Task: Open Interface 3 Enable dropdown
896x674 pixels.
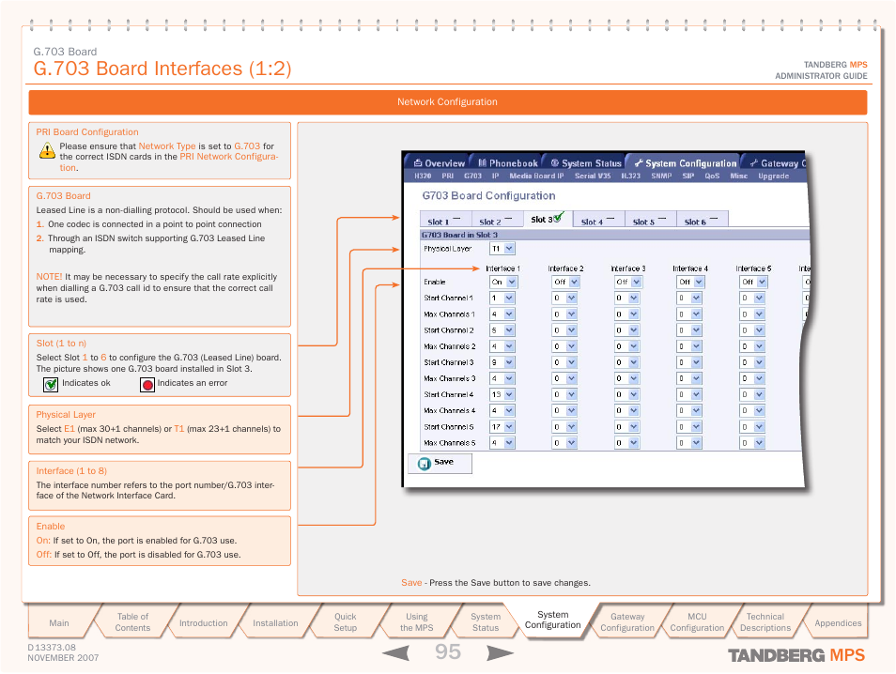Action: 628,282
